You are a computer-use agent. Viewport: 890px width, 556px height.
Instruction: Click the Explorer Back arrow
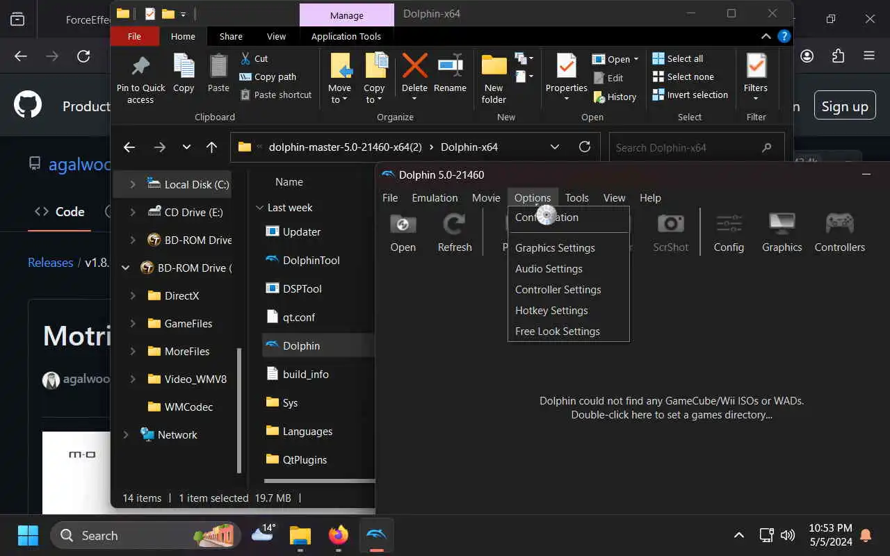coord(129,147)
